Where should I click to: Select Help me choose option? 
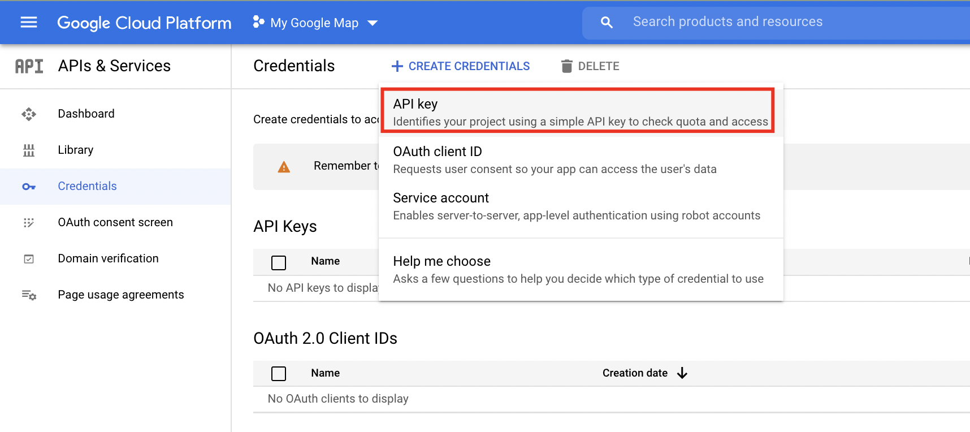point(578,269)
